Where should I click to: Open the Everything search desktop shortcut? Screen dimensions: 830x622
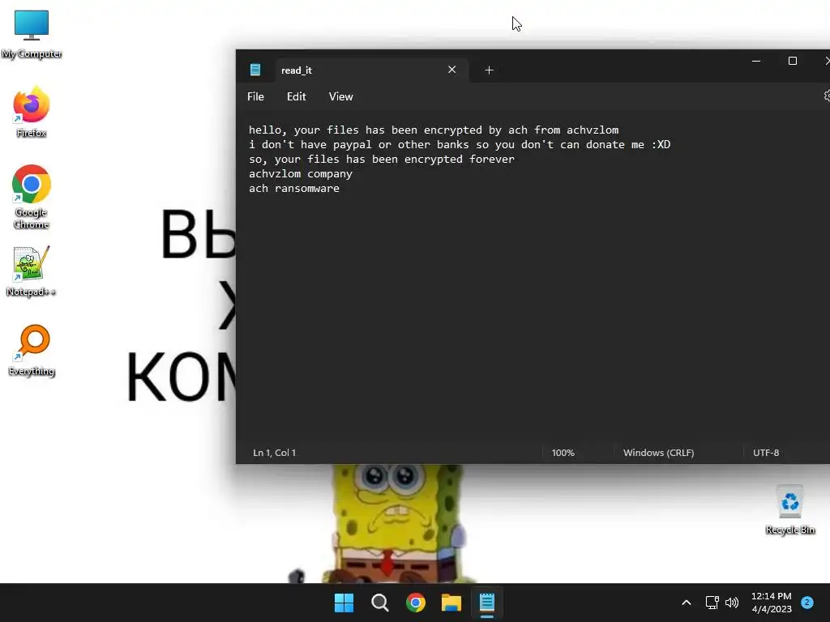tap(32, 350)
